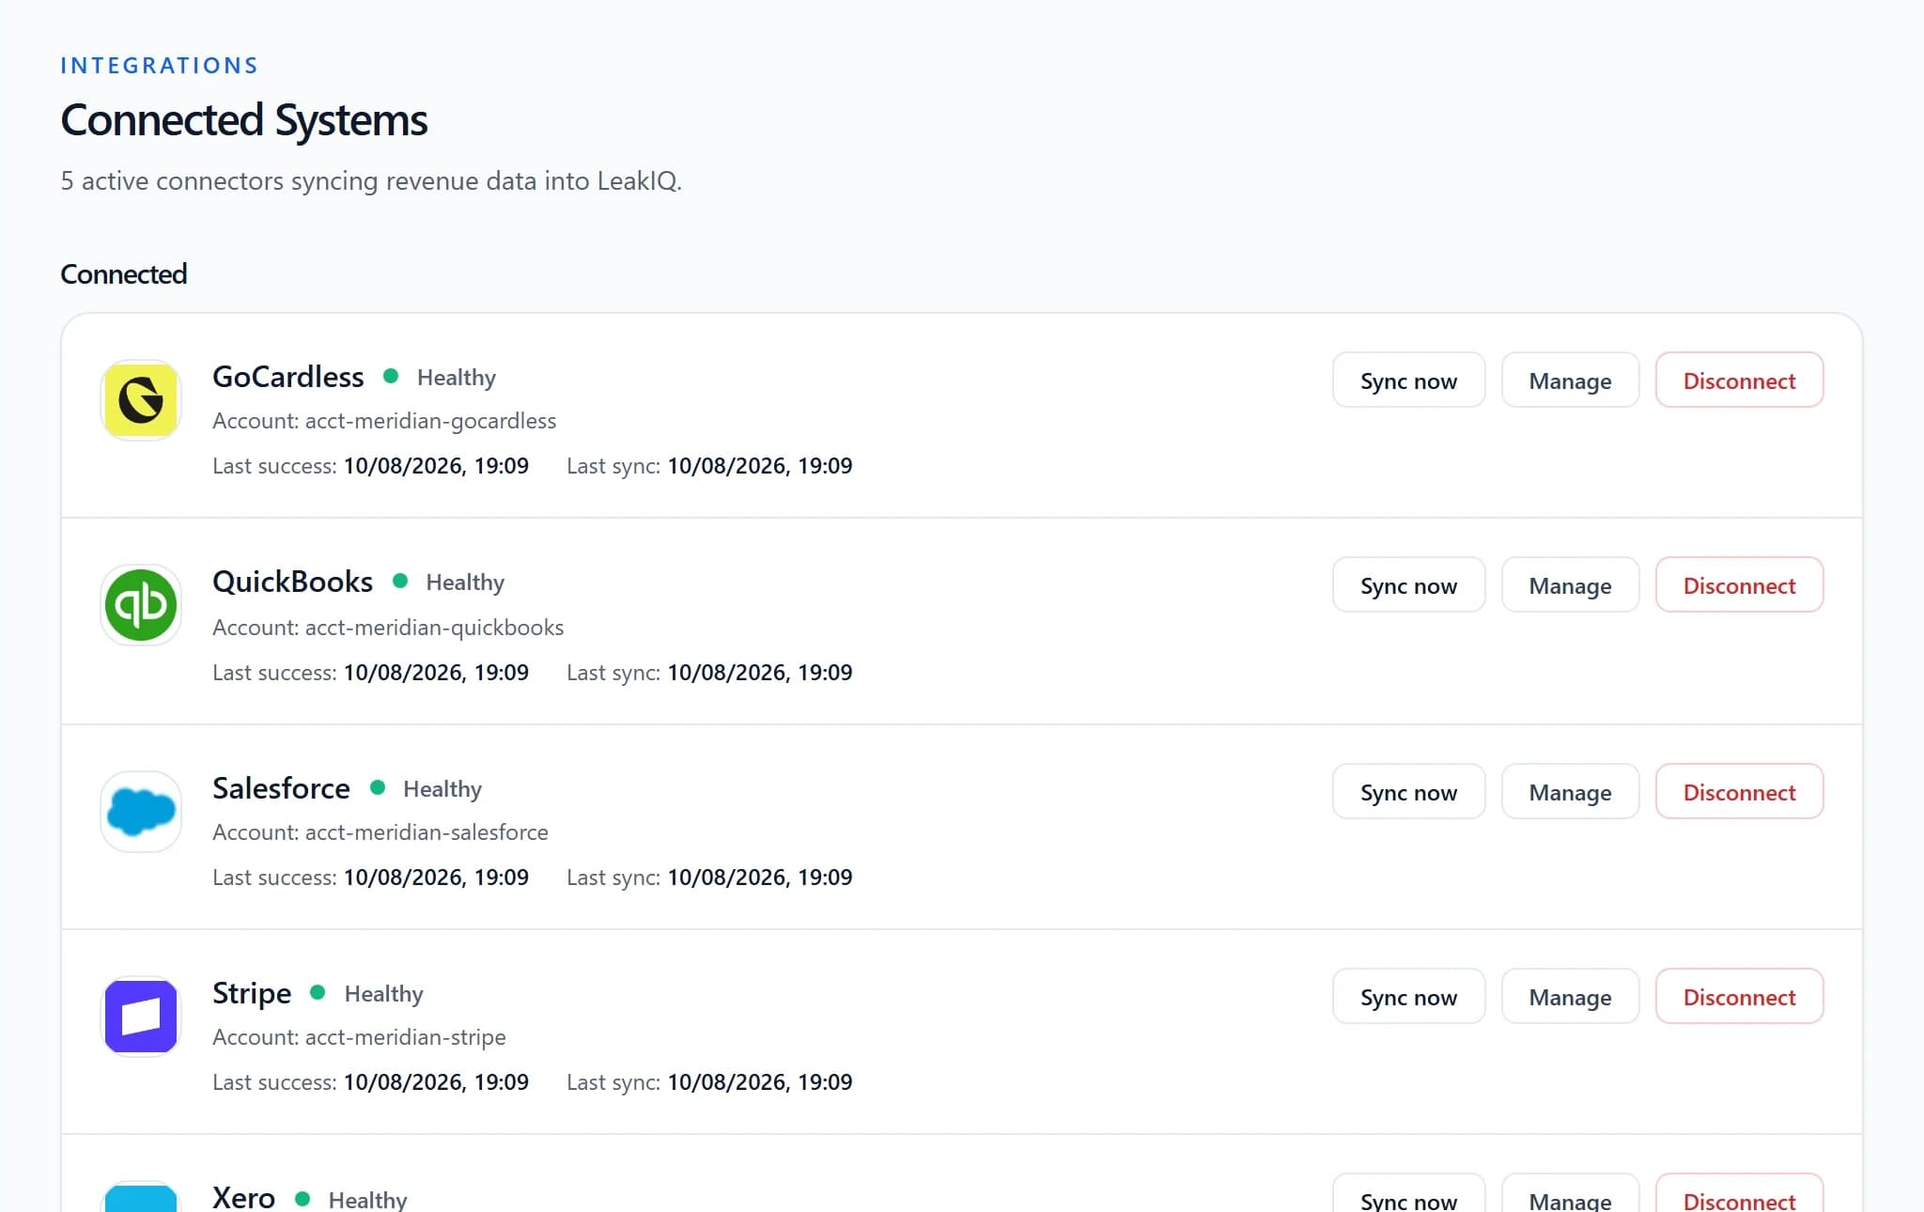This screenshot has width=1924, height=1212.
Task: Click the Healthy status label for Stripe
Action: [x=384, y=994]
